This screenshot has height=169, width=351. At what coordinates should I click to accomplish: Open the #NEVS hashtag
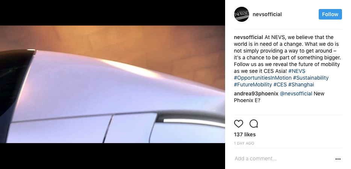pos(297,71)
